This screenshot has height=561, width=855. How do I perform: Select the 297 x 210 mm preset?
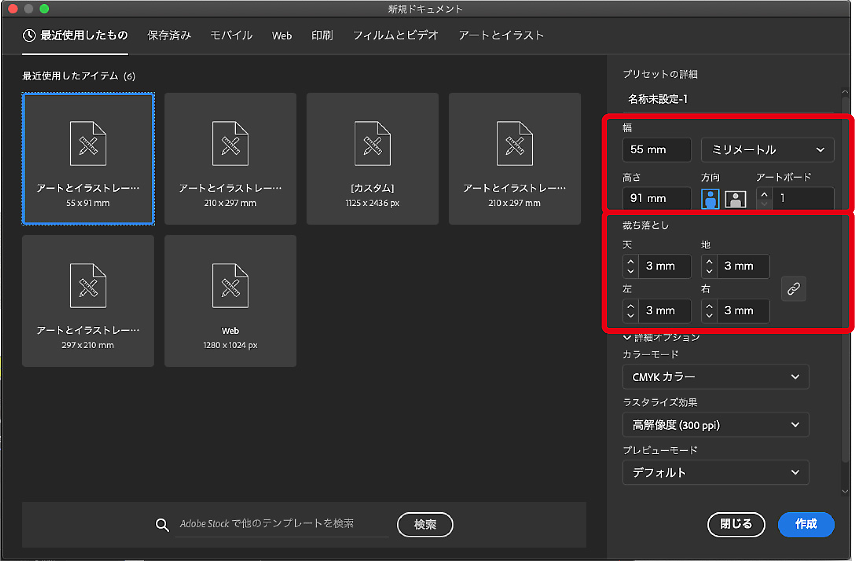pyautogui.click(x=88, y=301)
